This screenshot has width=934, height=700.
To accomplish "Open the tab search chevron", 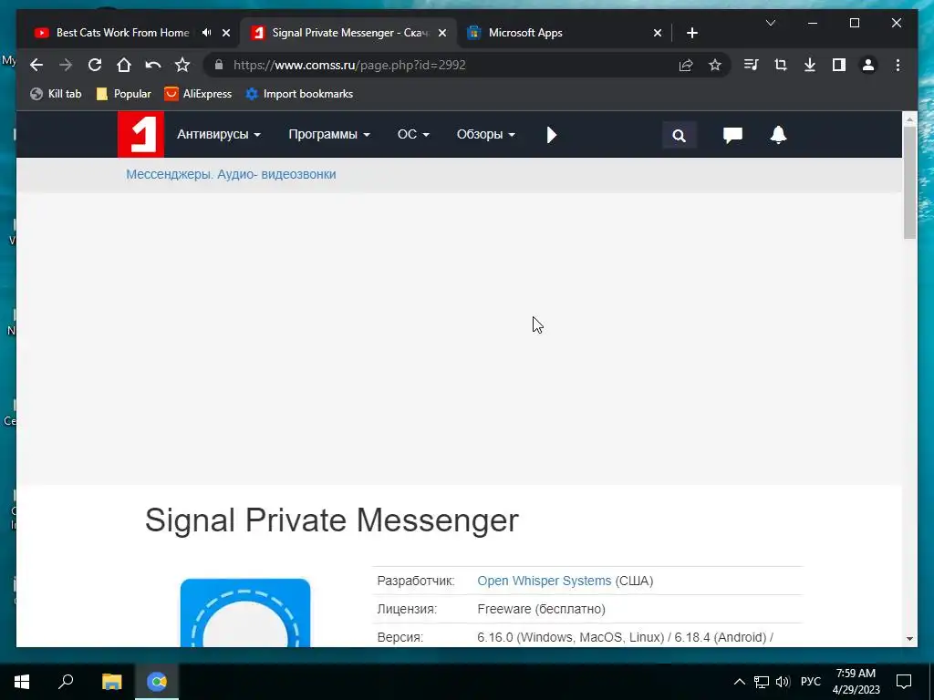I will tap(770, 23).
